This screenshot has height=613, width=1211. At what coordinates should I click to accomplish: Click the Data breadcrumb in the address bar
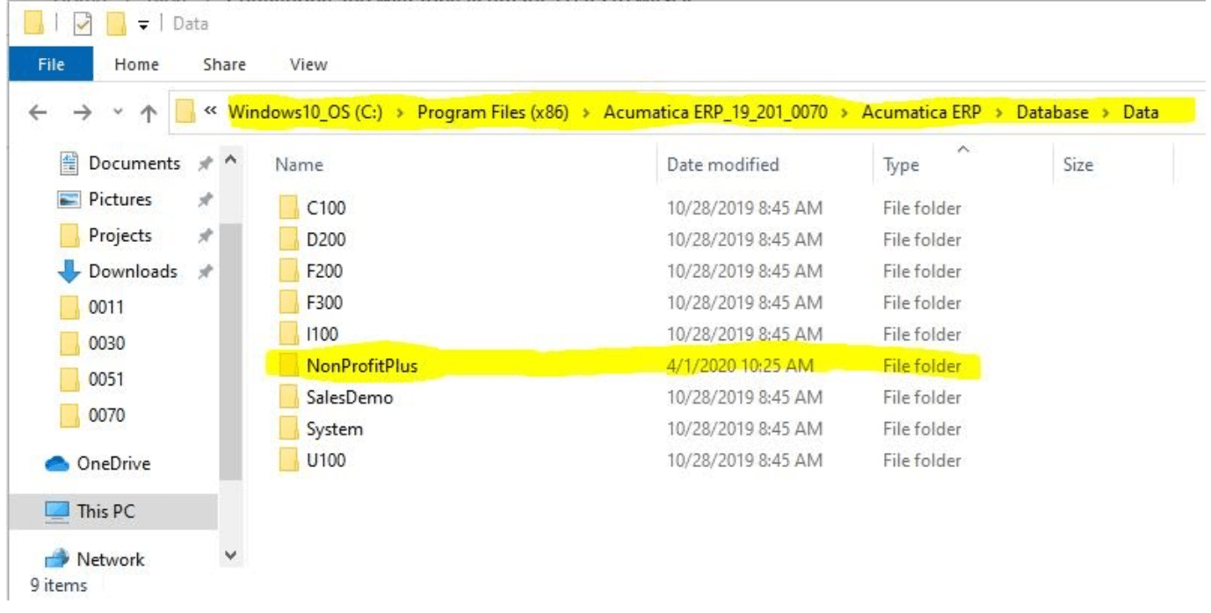click(x=1141, y=112)
